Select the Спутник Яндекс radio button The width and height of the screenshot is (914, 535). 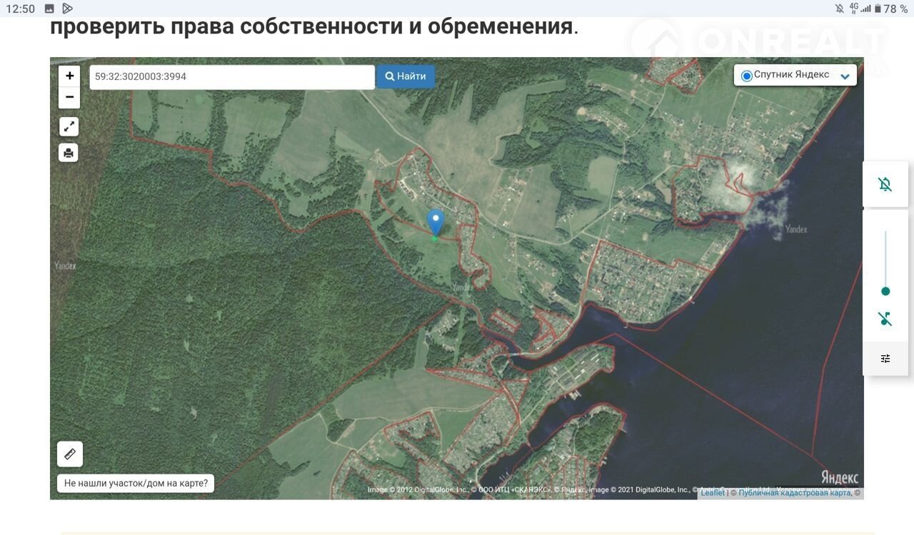tap(747, 76)
